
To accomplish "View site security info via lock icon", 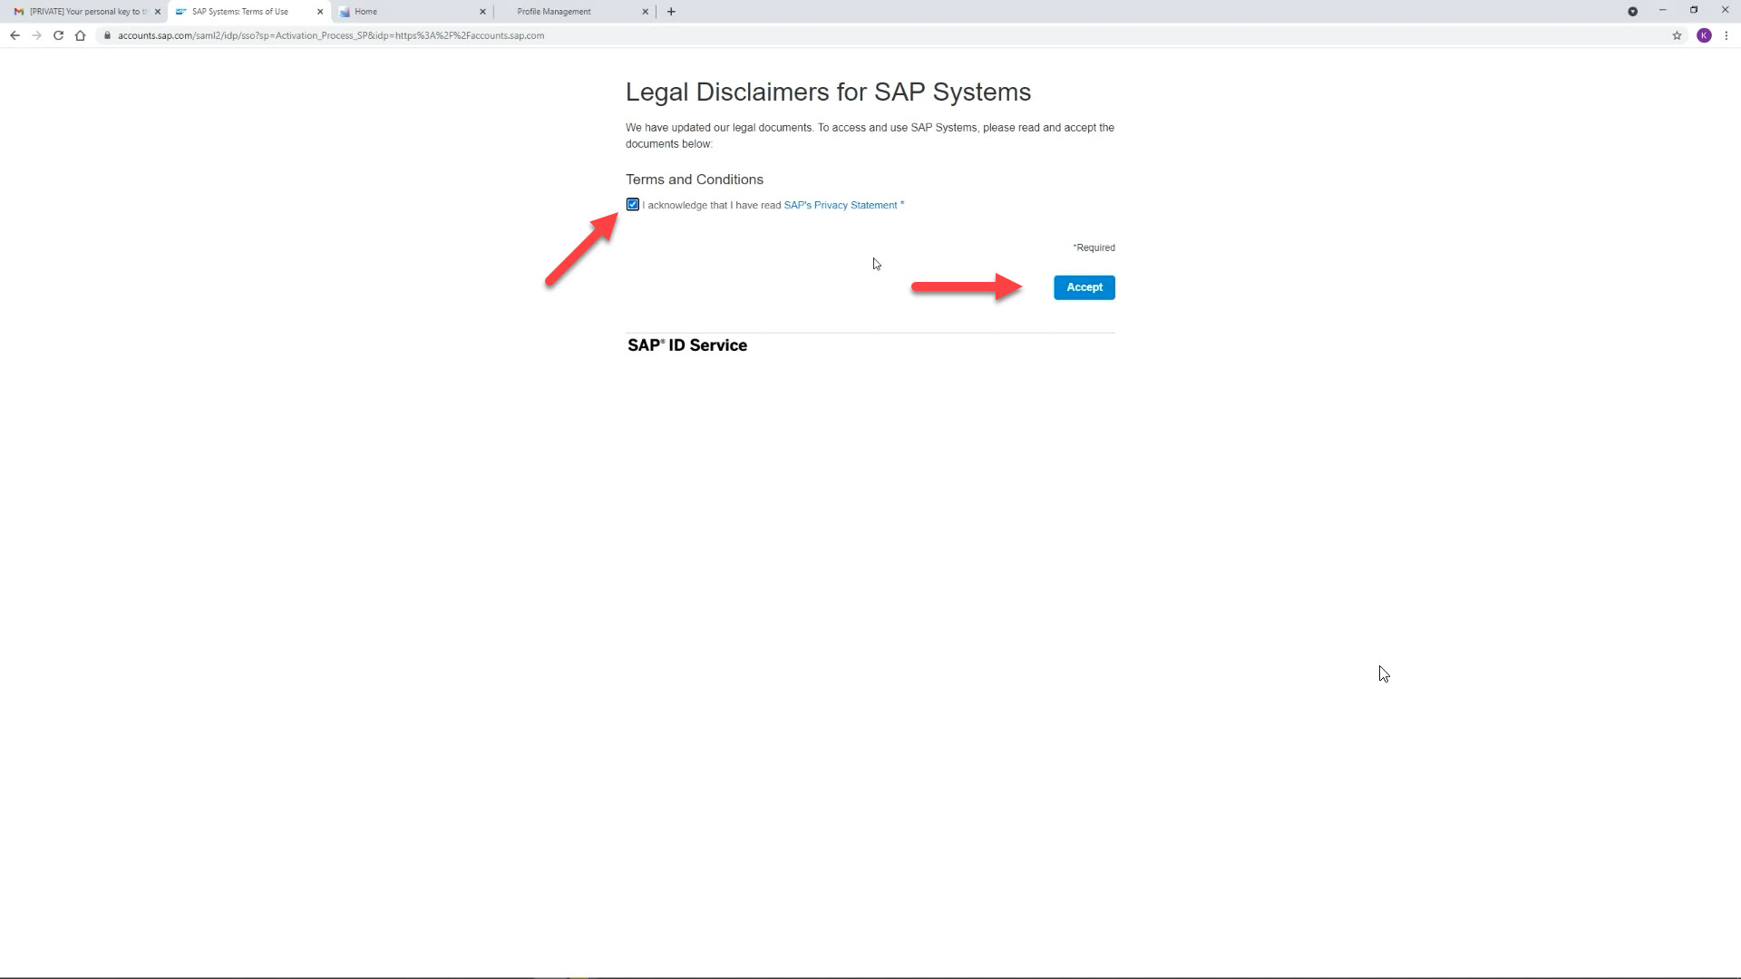I will pyautogui.click(x=107, y=35).
